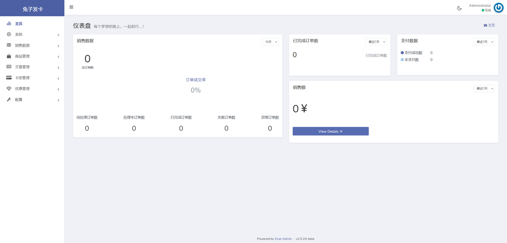Click the hamburger menu icon to collapse sidebar

pos(71,7)
